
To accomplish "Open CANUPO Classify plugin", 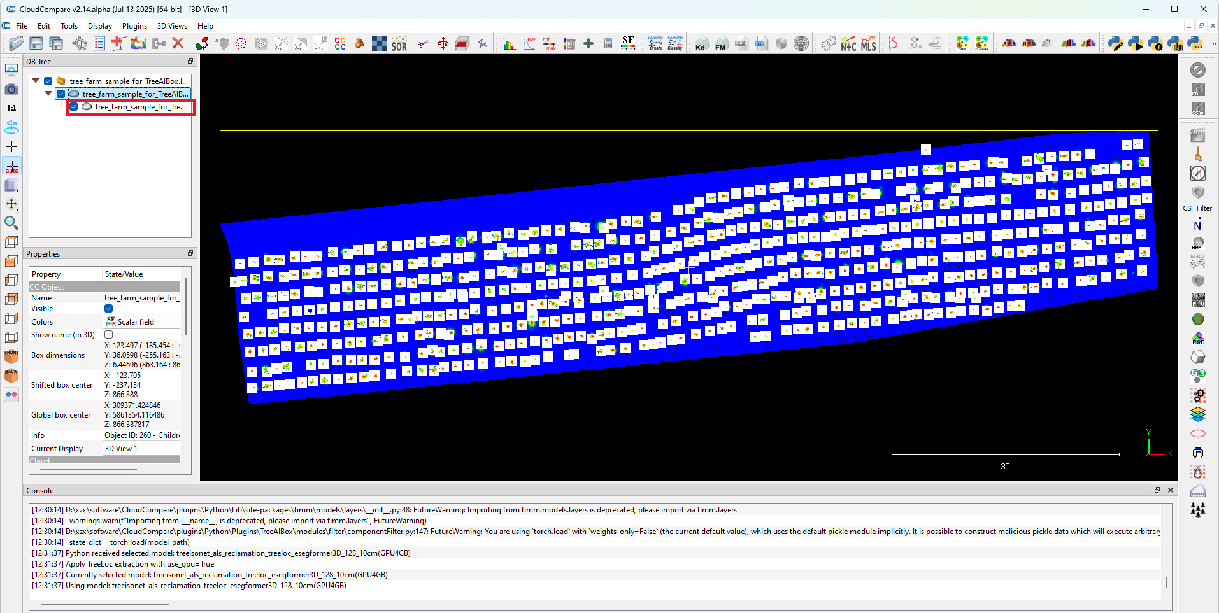I will point(675,43).
